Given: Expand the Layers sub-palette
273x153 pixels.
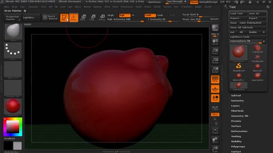Looking at the screenshot, I should click(235, 106).
